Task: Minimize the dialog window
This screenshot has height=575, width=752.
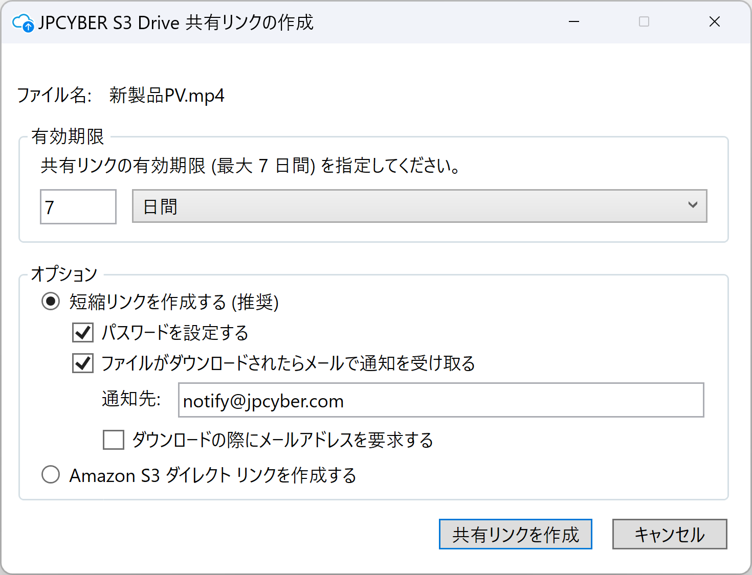Action: pyautogui.click(x=574, y=22)
